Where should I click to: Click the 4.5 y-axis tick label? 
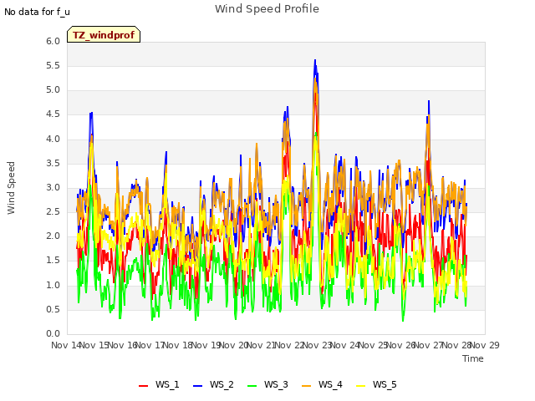[53, 114]
